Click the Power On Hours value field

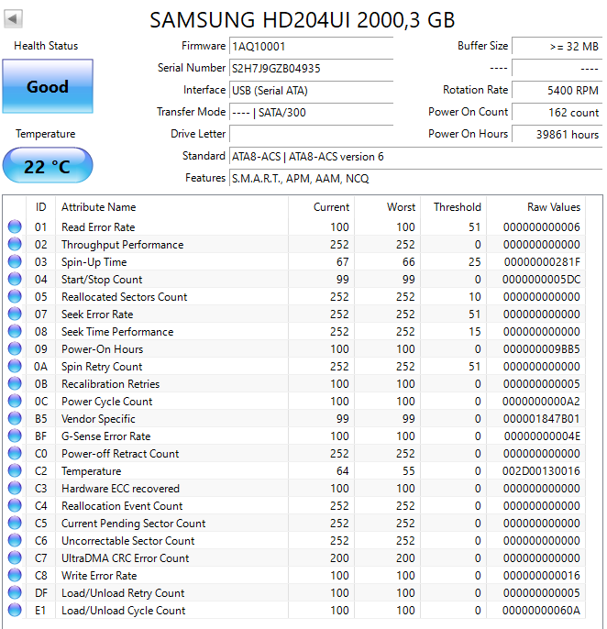557,135
